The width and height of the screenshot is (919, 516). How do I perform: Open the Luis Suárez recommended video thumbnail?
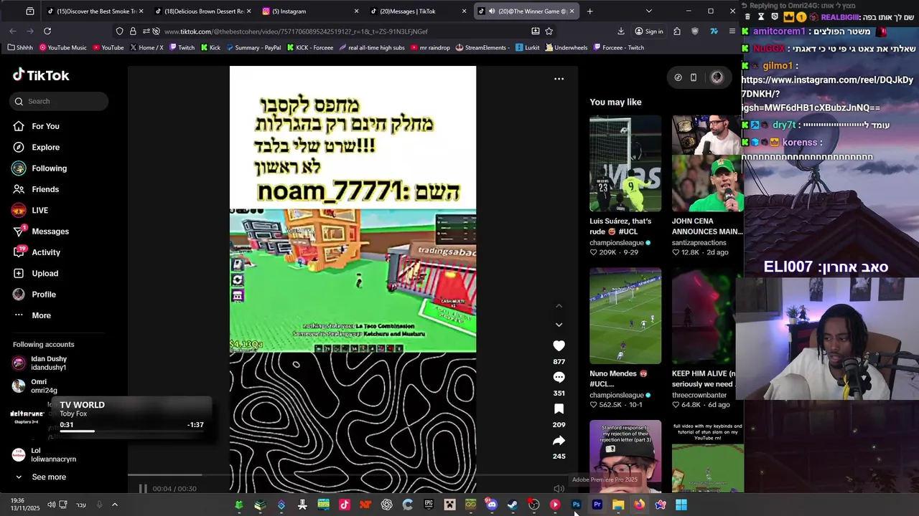click(x=625, y=163)
